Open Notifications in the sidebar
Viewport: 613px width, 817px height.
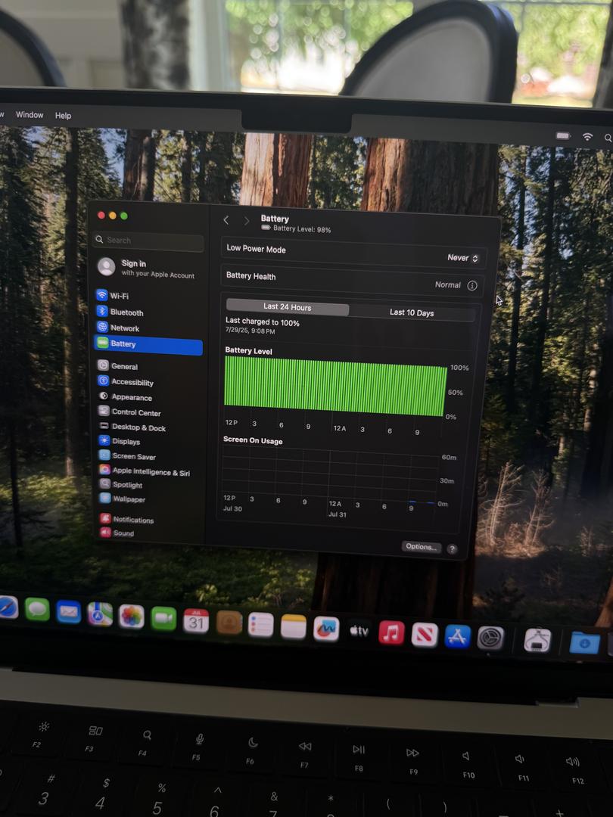148,520
